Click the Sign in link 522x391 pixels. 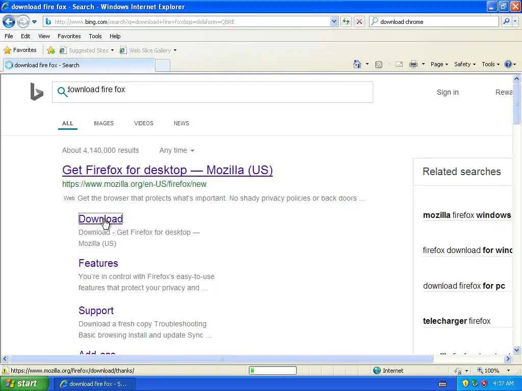[448, 93]
